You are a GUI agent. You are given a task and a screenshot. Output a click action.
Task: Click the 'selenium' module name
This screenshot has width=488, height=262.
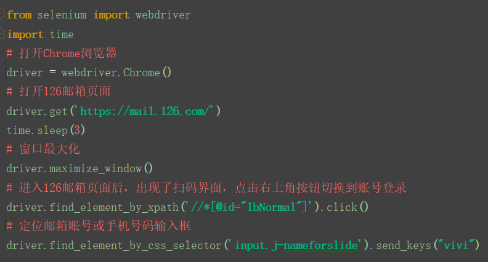click(x=63, y=15)
